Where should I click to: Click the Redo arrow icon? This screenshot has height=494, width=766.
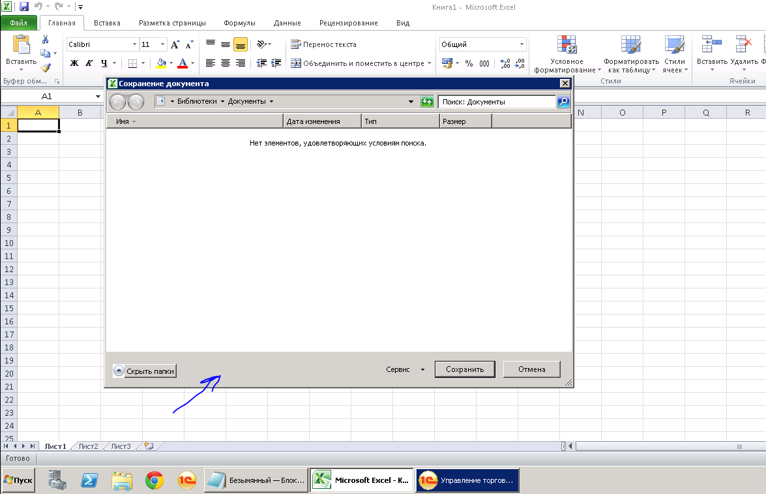pos(59,7)
